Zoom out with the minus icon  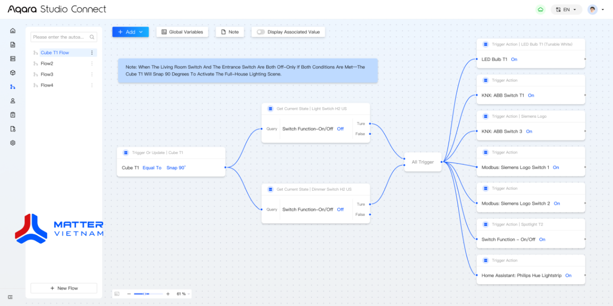[129, 294]
